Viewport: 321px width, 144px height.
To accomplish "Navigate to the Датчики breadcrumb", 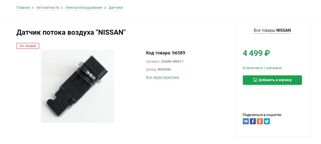I will (116, 8).
